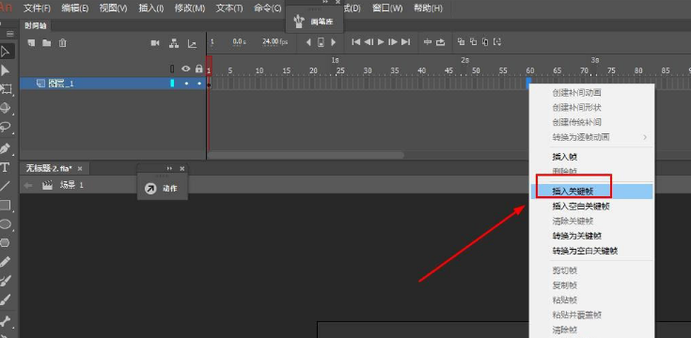Select the Lasso tool
Viewport: 691px width, 338px height.
click(x=5, y=127)
